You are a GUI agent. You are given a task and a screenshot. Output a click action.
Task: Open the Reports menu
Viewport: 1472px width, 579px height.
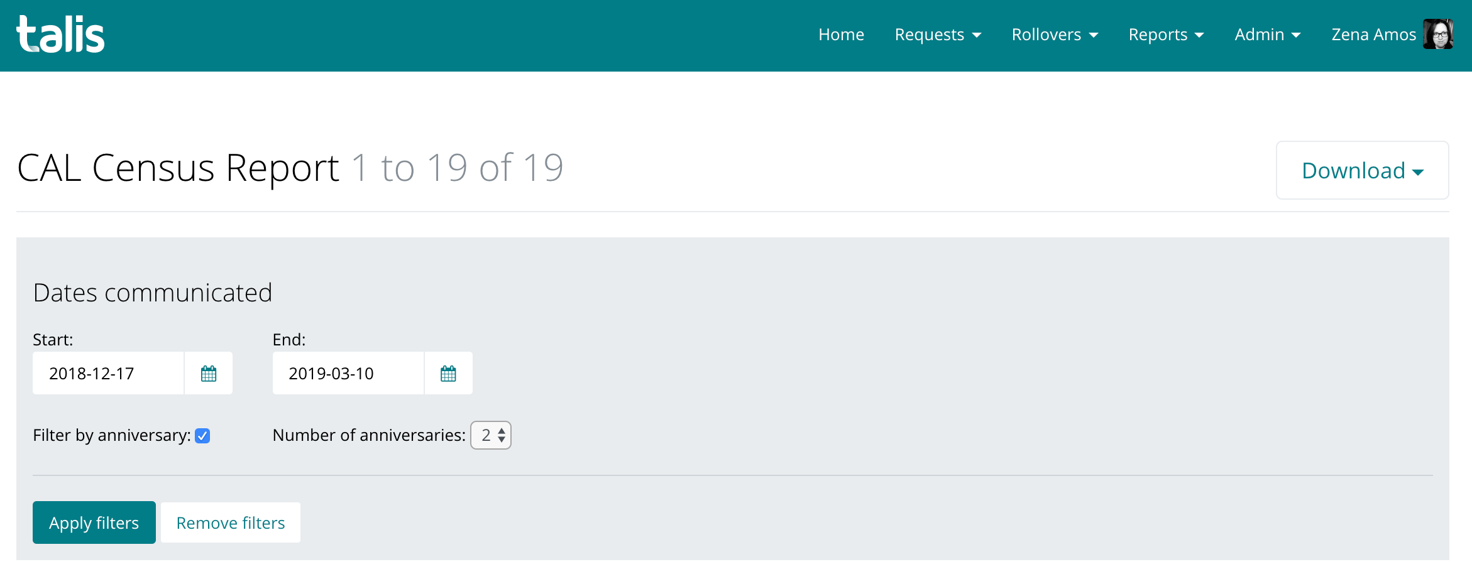coord(1167,35)
